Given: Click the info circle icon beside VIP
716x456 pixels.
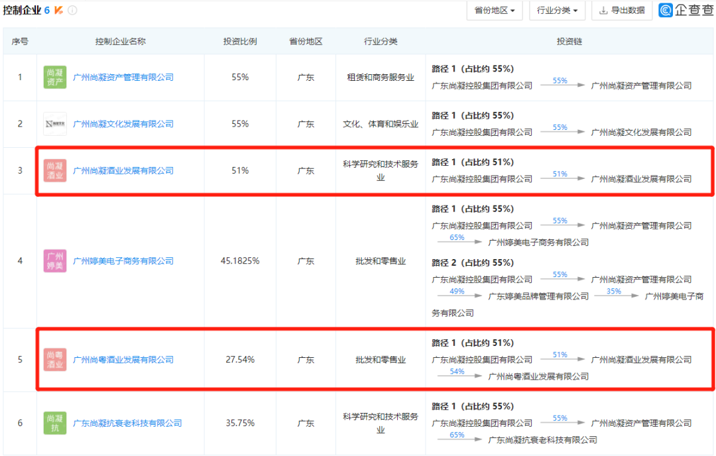Looking at the screenshot, I should tap(73, 10).
